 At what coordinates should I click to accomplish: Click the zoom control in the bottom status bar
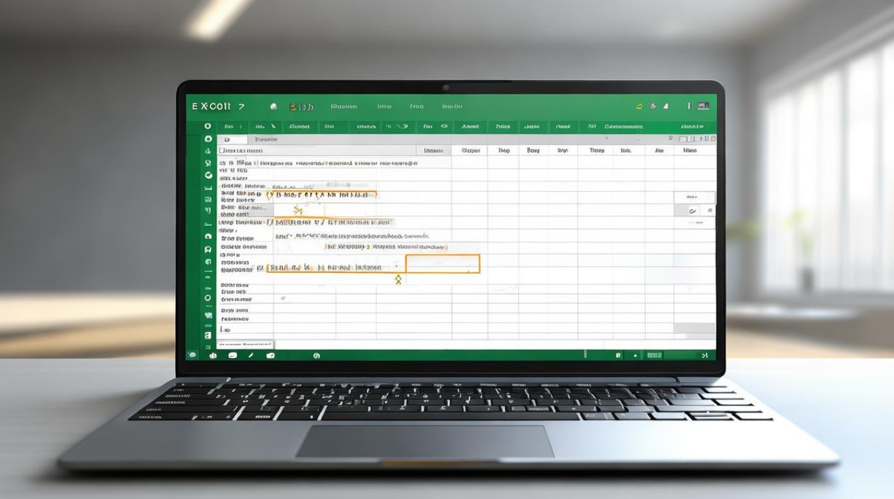(x=655, y=355)
